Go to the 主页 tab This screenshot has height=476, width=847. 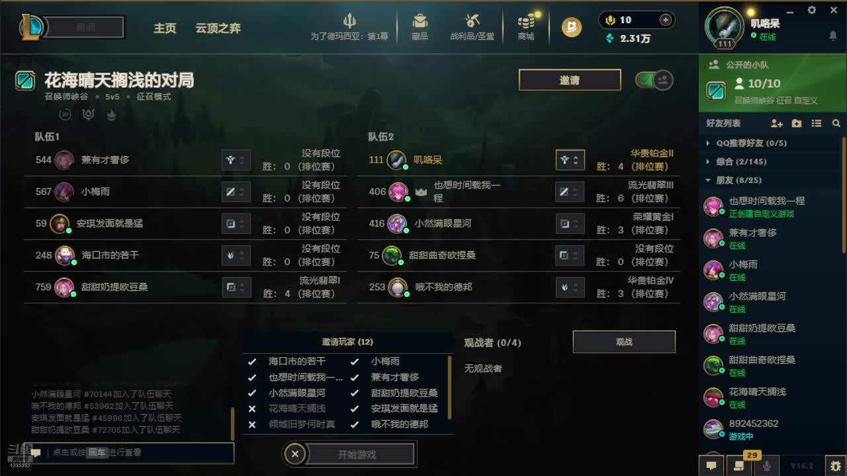(x=165, y=28)
